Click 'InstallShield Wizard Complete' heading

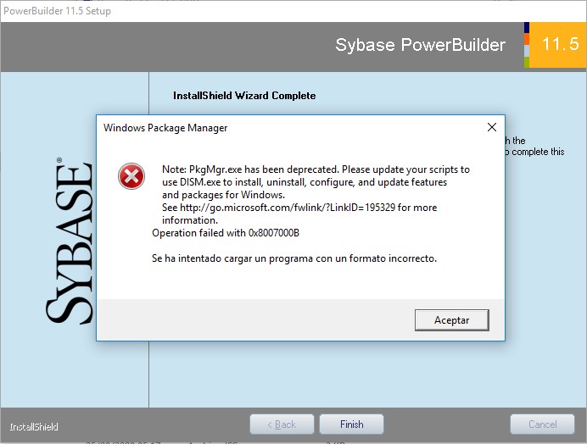pyautogui.click(x=244, y=96)
